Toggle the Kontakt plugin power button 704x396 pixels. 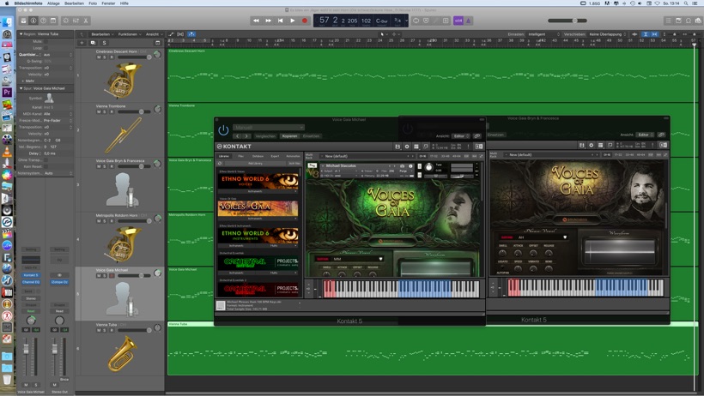click(x=223, y=130)
